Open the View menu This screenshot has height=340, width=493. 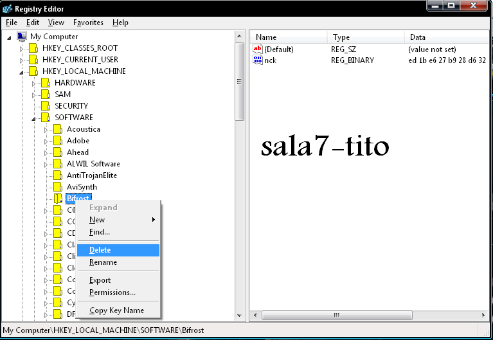(56, 22)
